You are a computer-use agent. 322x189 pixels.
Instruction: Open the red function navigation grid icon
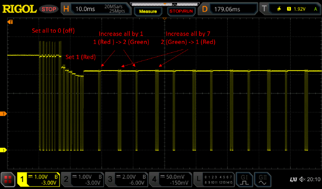pos(8,179)
